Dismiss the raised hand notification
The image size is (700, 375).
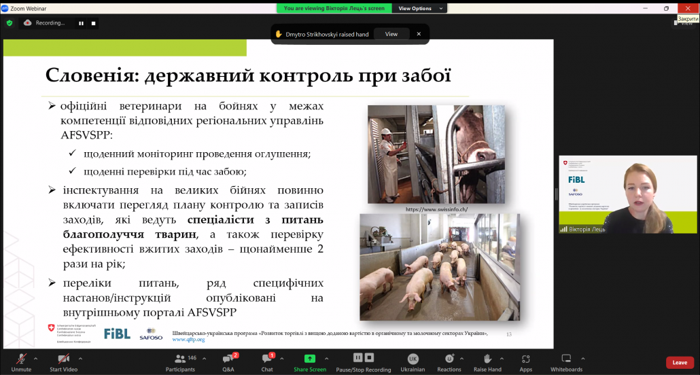419,34
